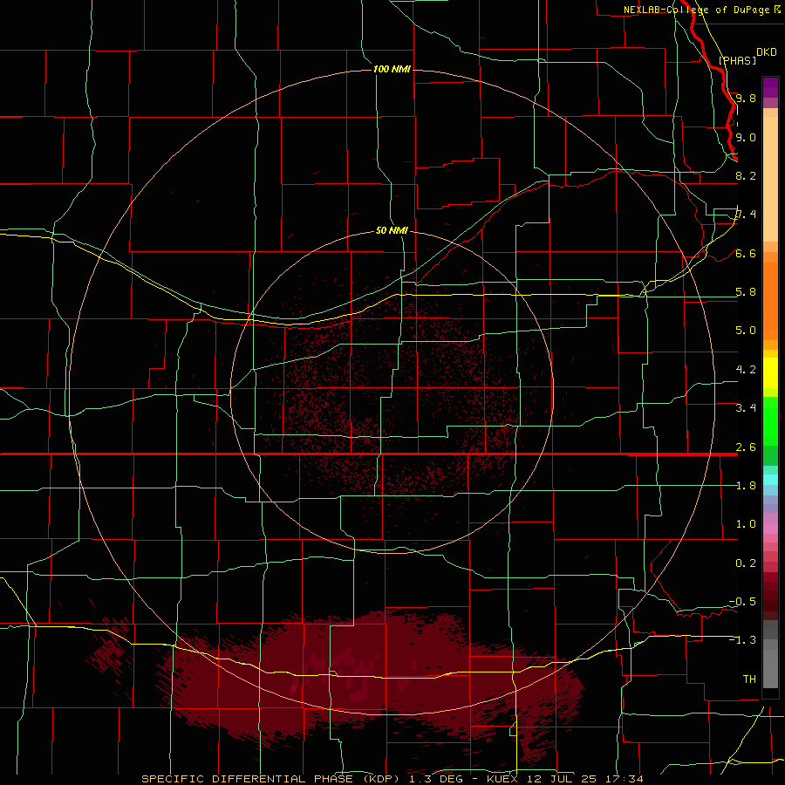Click the 5.8 value on the color scale

pyautogui.click(x=746, y=292)
